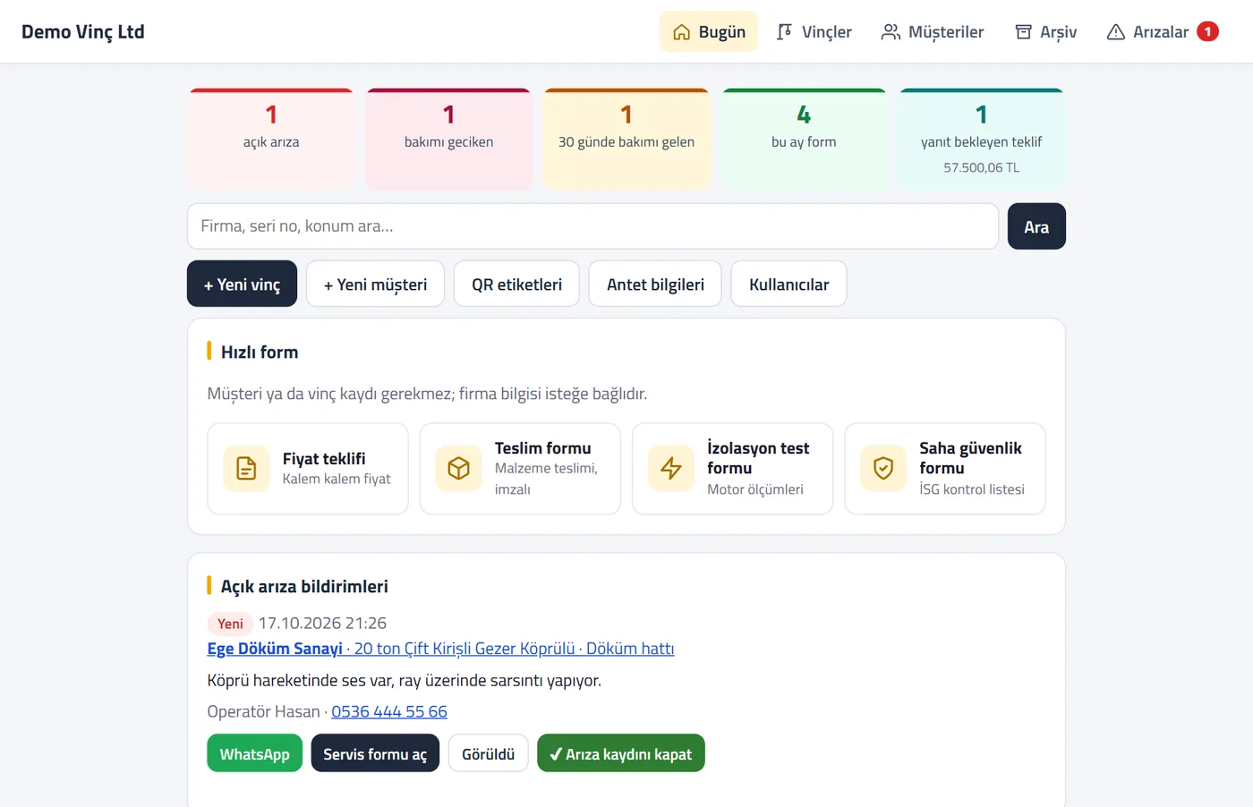
Task: Open the Müşteriler page
Action: (933, 31)
